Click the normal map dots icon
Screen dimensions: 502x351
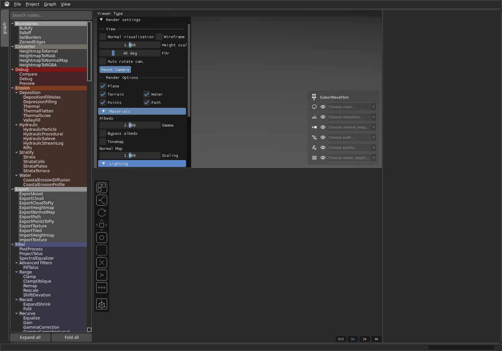point(314,127)
